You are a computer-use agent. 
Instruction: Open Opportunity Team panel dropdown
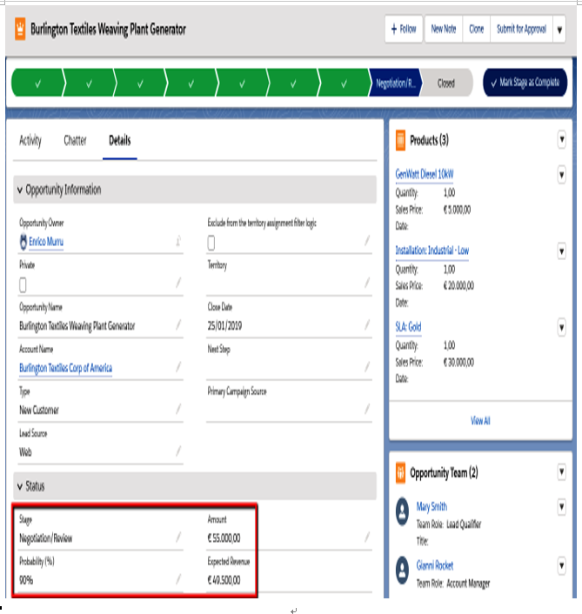click(x=562, y=472)
